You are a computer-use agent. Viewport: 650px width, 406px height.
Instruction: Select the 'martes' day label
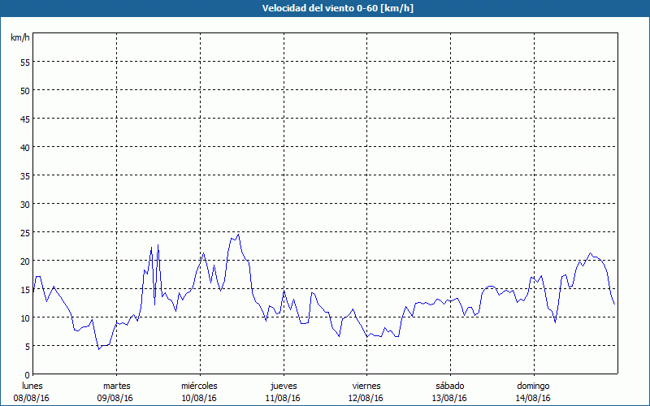pos(116,386)
